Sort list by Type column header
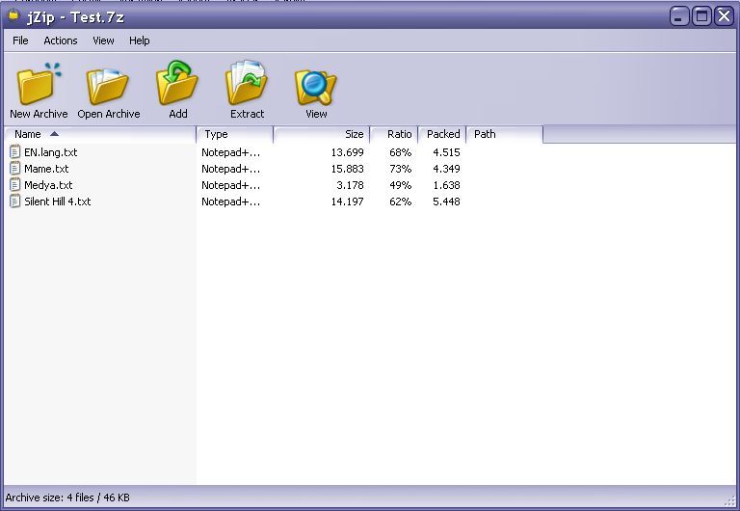 (234, 135)
